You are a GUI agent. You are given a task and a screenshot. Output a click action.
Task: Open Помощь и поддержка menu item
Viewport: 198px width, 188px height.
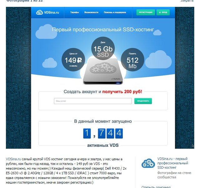tap(115, 12)
